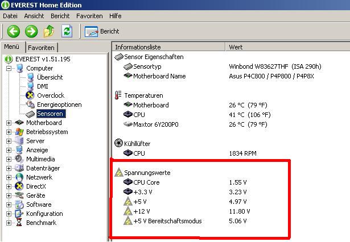Expand the Server tree node

click(9, 141)
